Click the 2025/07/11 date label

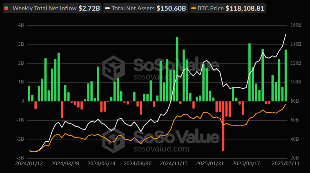coord(285,164)
